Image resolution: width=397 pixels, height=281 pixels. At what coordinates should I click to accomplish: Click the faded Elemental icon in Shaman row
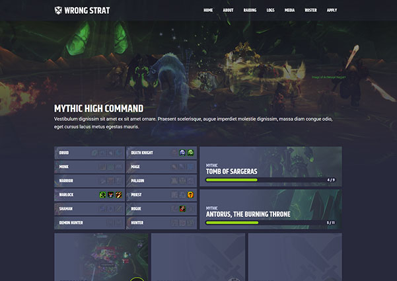102,208
